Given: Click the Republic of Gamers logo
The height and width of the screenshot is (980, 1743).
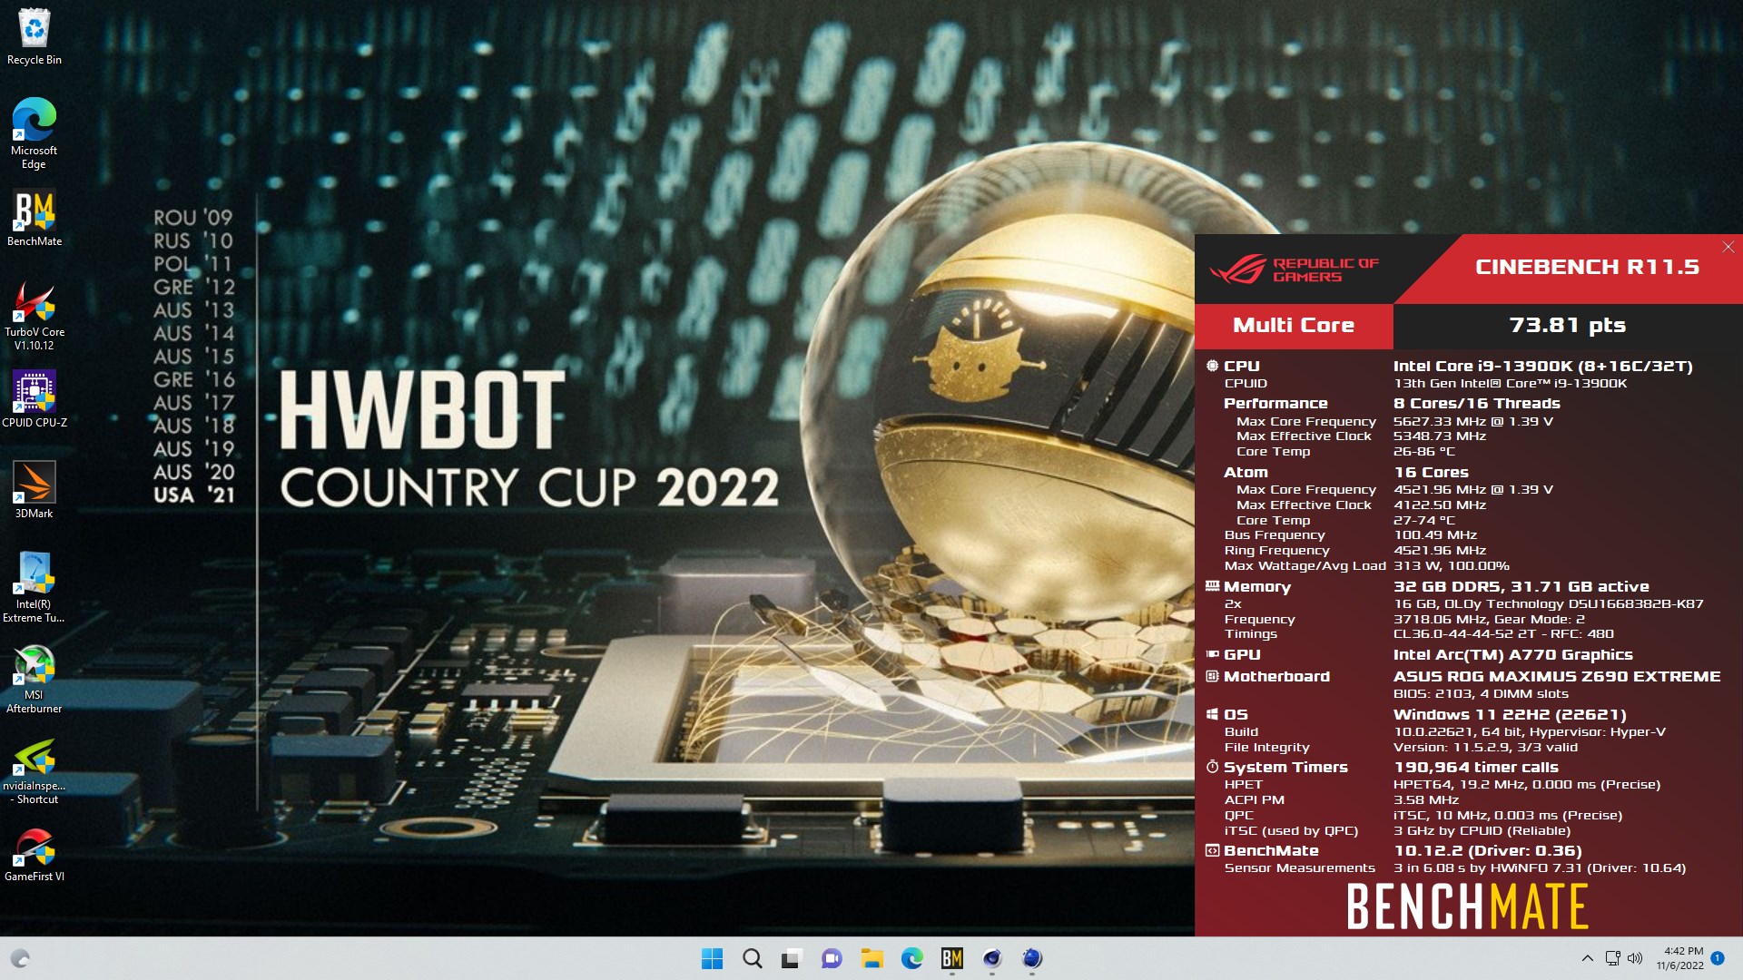Looking at the screenshot, I should click(x=1293, y=269).
